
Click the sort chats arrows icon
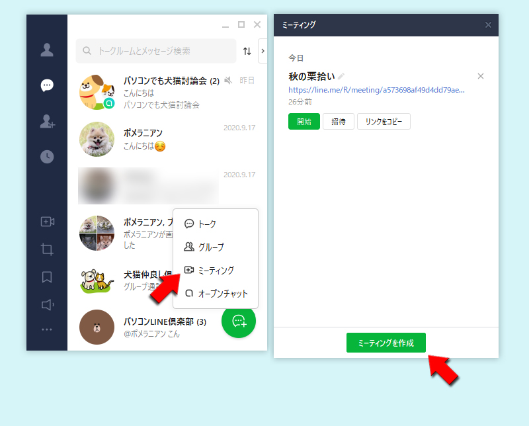click(x=247, y=51)
